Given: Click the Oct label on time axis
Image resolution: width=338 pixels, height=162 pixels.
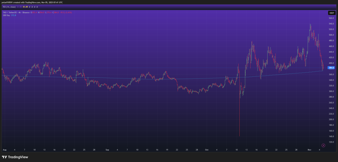Looking at the screenshot, I should [207, 149].
